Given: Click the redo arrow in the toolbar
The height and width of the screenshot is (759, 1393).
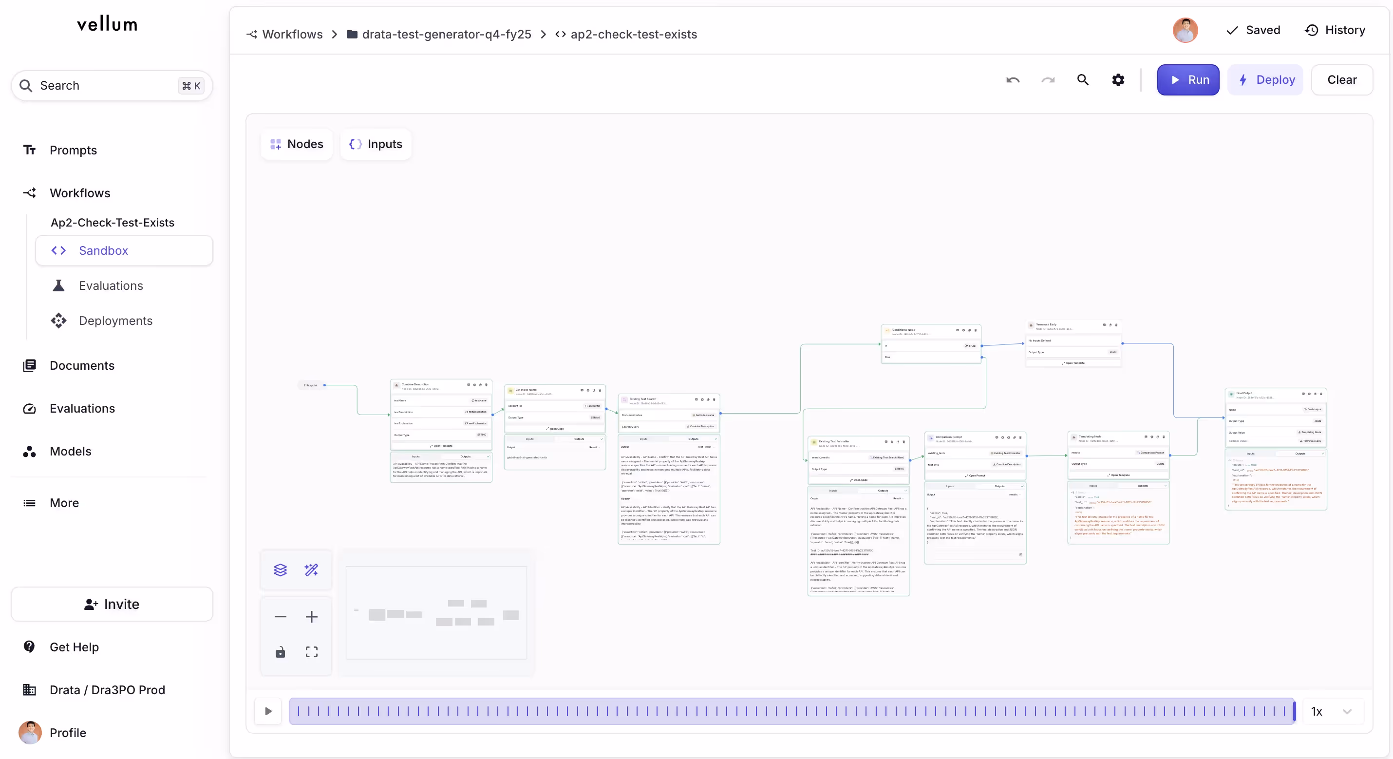Looking at the screenshot, I should (x=1048, y=80).
